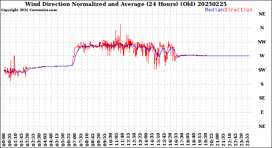This screenshot has height=148, width=272.
Task: Click the Copyright 2025 Curtronics.com text
Action: click(x=29, y=10)
